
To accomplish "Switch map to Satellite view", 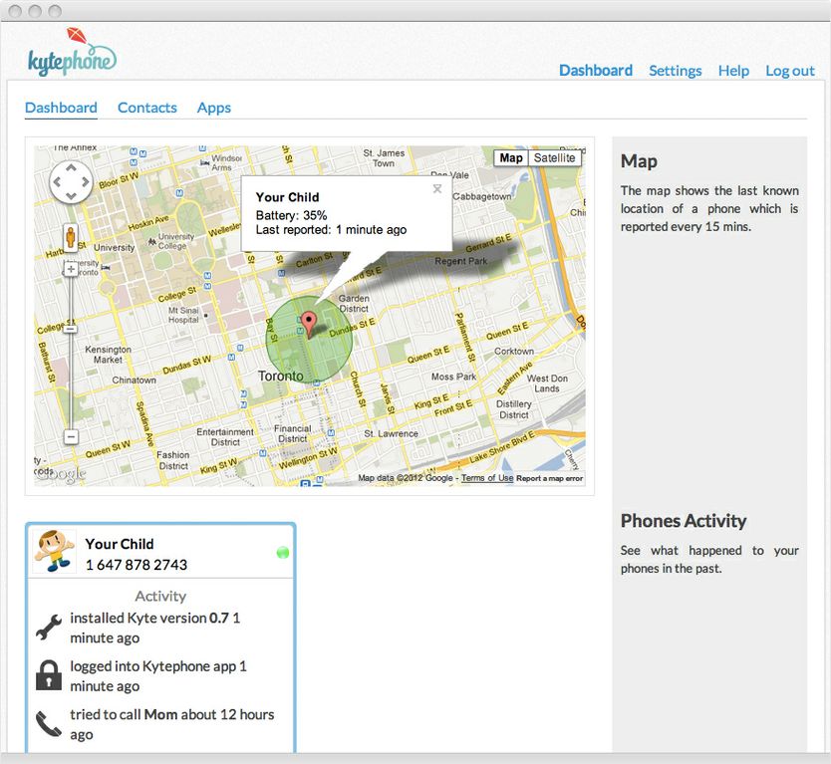I will pos(554,158).
